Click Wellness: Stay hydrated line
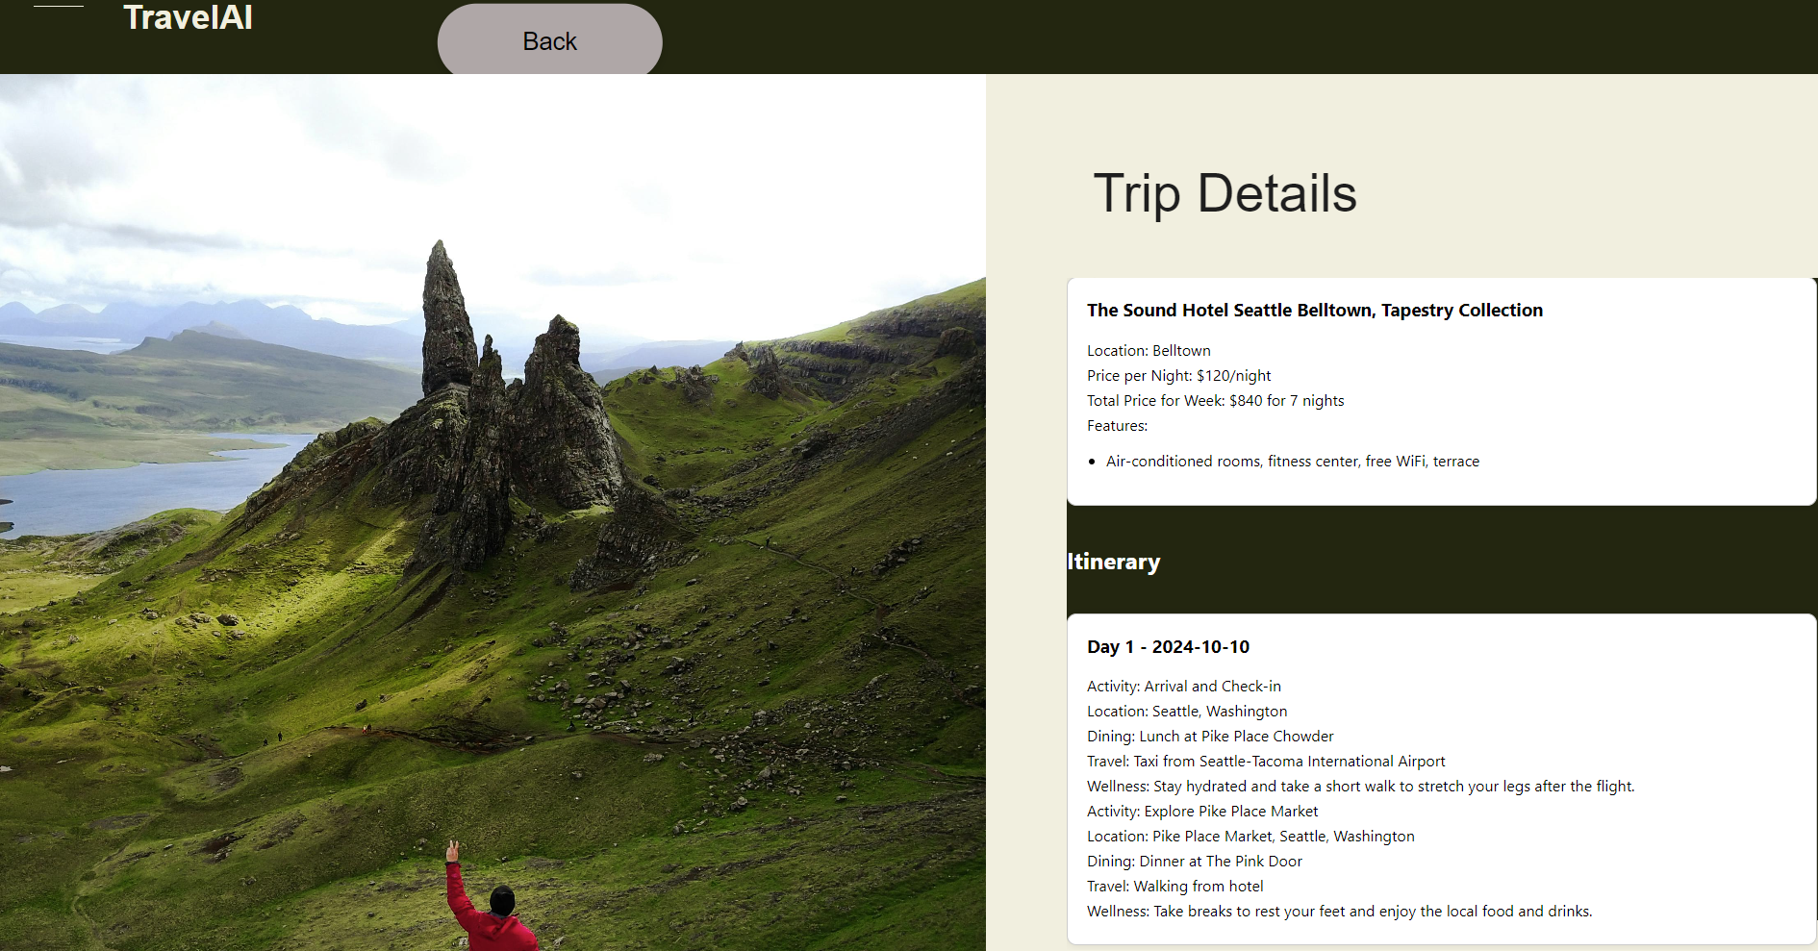 click(x=1360, y=786)
